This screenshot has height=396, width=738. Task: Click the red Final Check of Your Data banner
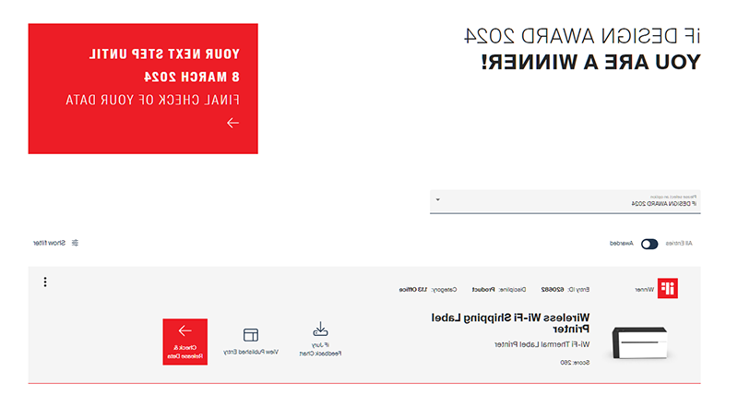coord(143,89)
